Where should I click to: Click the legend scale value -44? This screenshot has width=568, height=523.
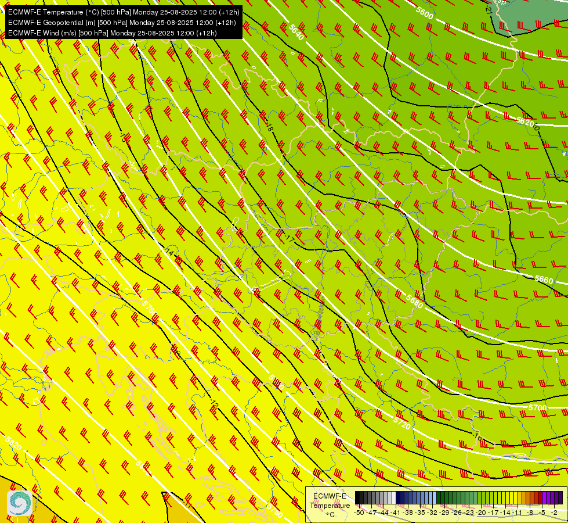click(384, 513)
